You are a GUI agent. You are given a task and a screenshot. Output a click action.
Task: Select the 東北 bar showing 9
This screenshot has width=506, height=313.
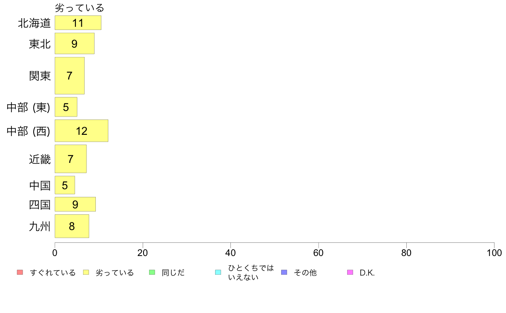75,43
